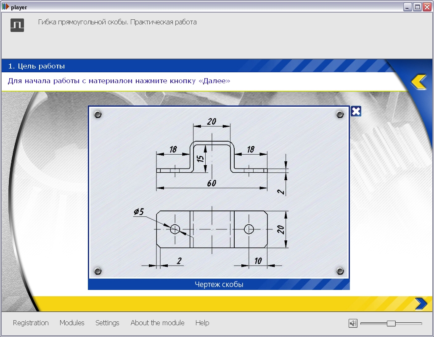
Task: Open About the module
Action: (157, 323)
